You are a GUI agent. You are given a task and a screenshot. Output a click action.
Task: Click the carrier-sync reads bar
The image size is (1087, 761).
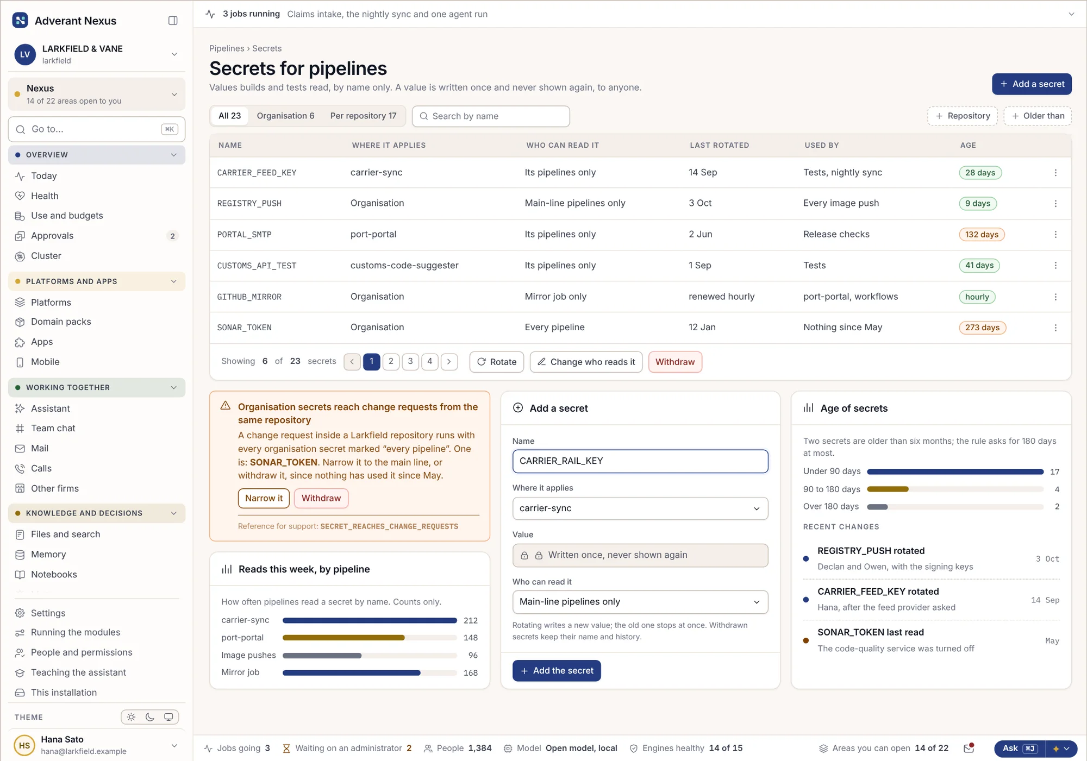pos(370,620)
